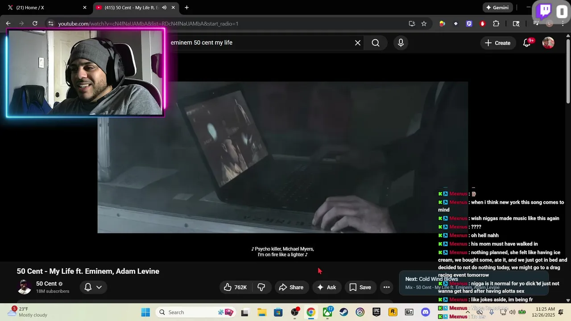The image size is (571, 321).
Task: Activate voice search microphone
Action: (401, 43)
